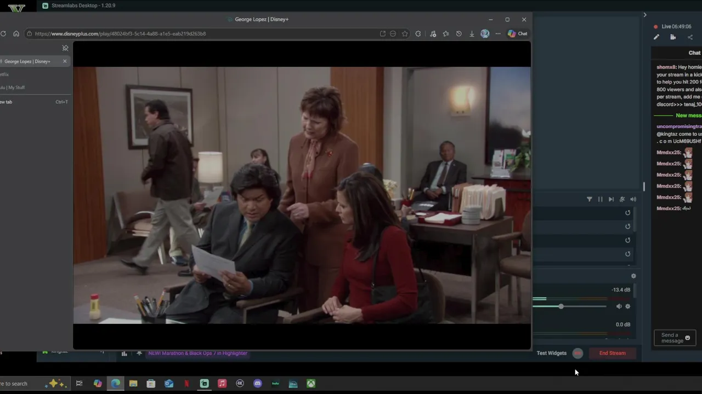Viewport: 702px width, 394px height.
Task: Open Discord from the taskbar
Action: pos(258,384)
